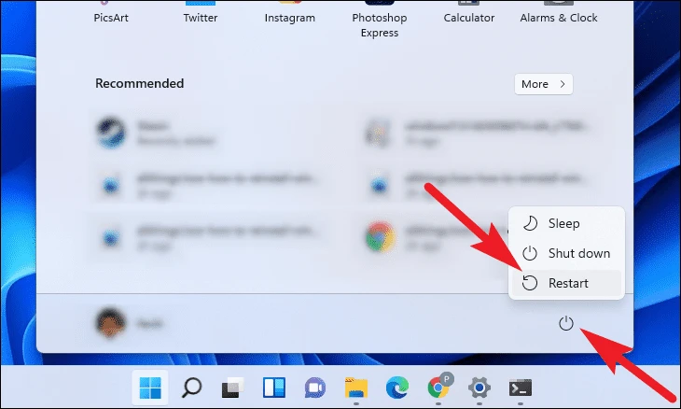This screenshot has width=681, height=409.
Task: Open Settings gear on the taskbar
Action: 479,388
